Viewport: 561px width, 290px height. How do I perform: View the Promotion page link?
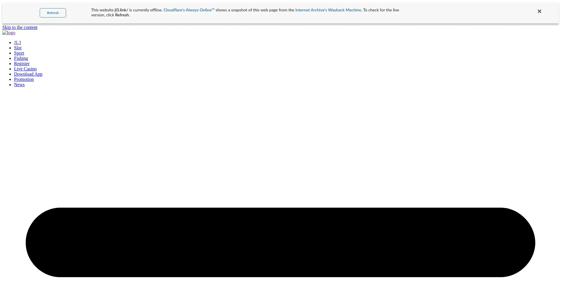click(x=24, y=79)
